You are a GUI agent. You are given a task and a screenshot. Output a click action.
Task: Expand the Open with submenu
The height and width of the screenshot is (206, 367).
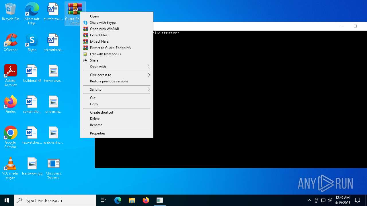(117, 67)
